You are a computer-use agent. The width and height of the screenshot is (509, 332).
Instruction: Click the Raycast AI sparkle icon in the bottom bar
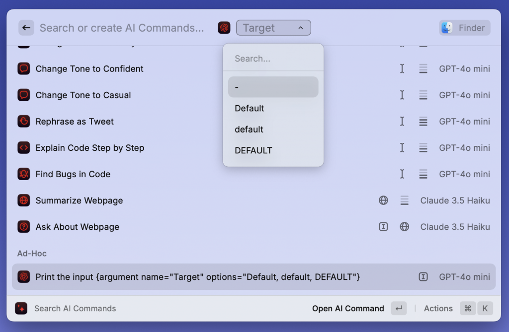tap(21, 308)
